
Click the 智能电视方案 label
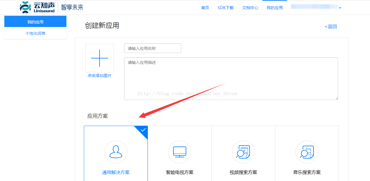(180, 172)
